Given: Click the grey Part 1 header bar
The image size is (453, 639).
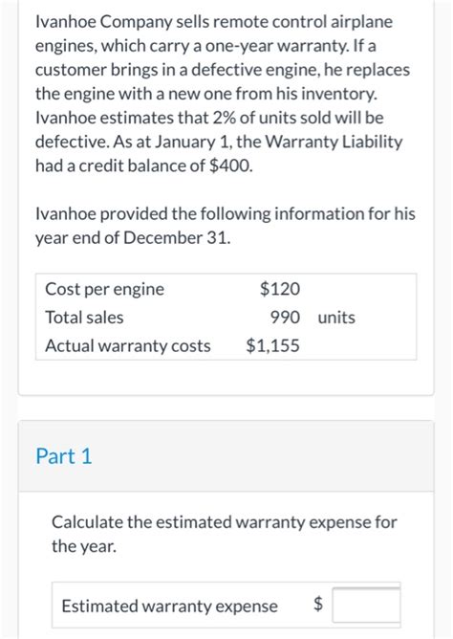Looking at the screenshot, I should [x=226, y=456].
